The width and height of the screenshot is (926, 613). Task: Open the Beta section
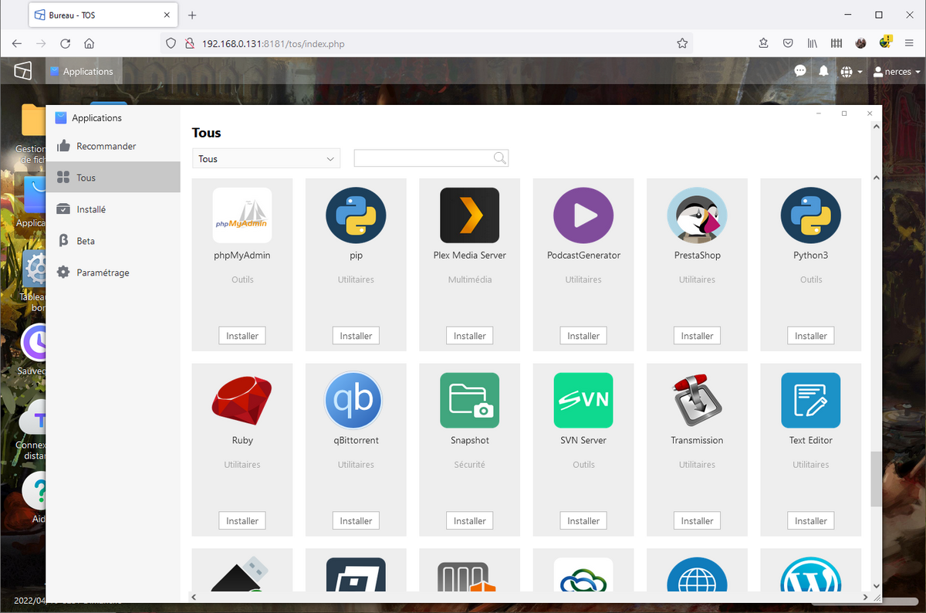tap(113, 241)
